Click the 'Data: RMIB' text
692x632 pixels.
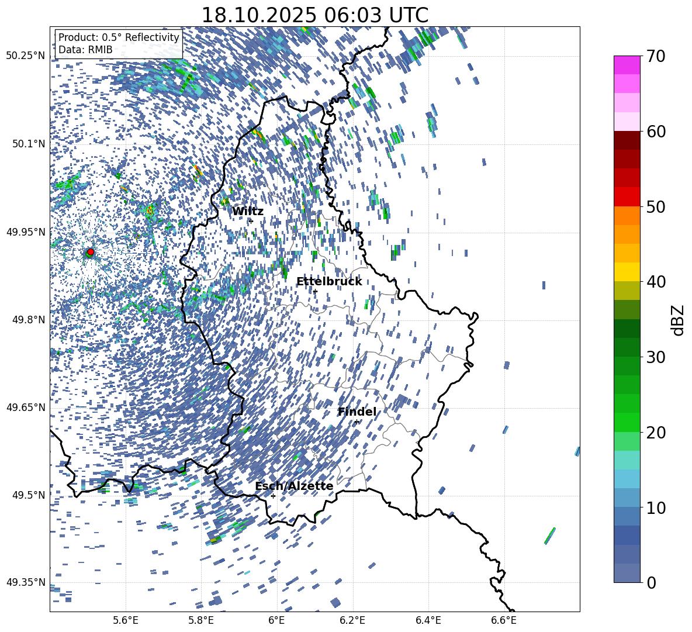85,50
